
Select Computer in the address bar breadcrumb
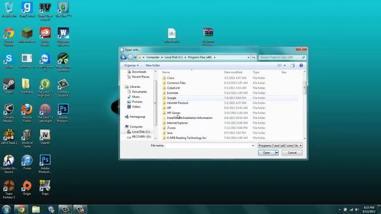point(153,57)
